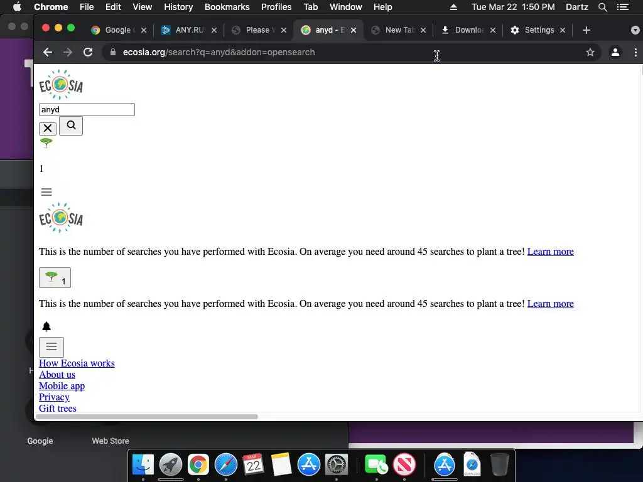This screenshot has width=643, height=482.
Task: Open the Privacy link
Action: point(54,397)
